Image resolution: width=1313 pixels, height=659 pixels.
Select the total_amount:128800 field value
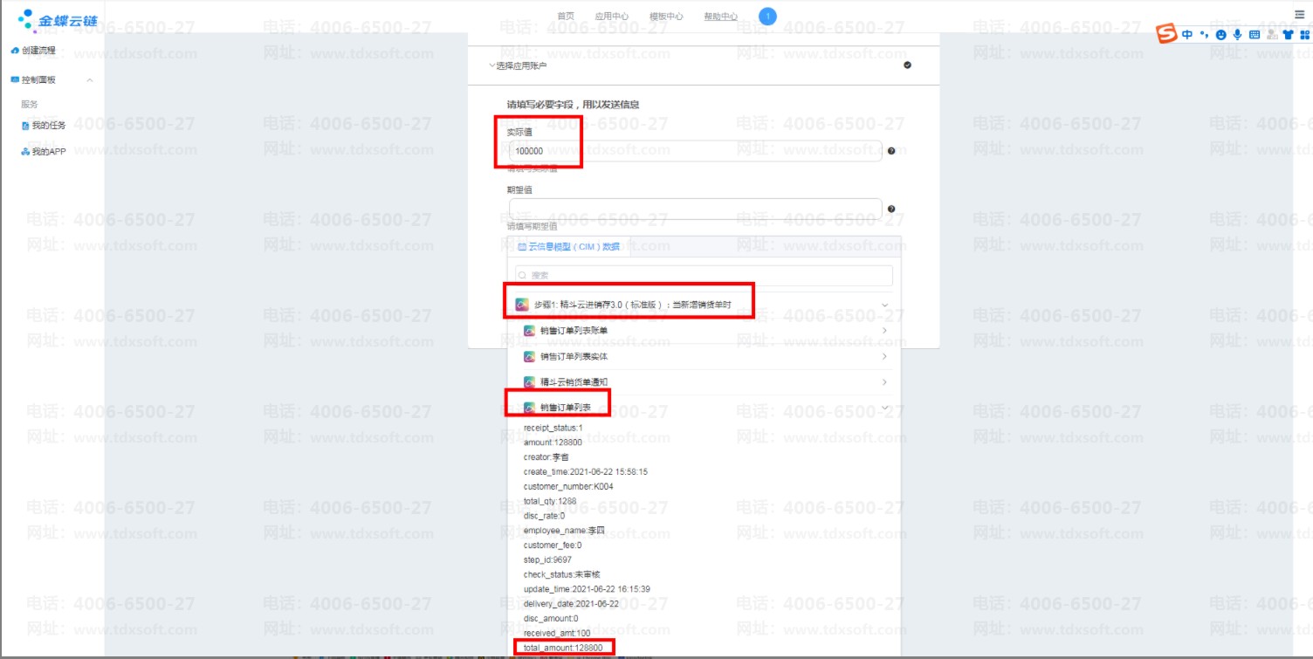tap(564, 648)
